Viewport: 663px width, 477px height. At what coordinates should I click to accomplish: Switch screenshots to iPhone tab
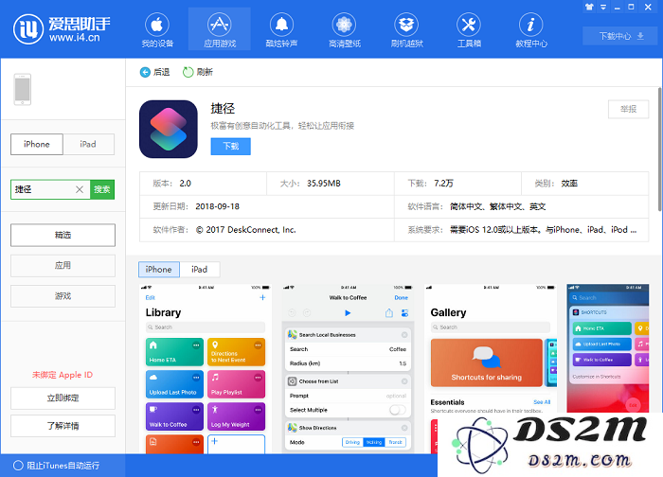(159, 269)
